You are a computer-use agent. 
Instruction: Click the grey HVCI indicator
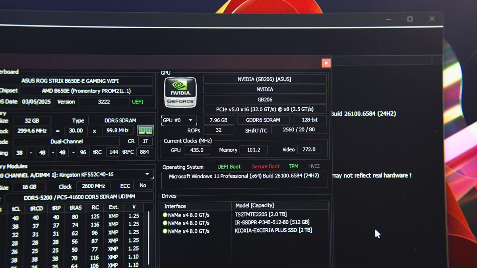pyautogui.click(x=314, y=166)
